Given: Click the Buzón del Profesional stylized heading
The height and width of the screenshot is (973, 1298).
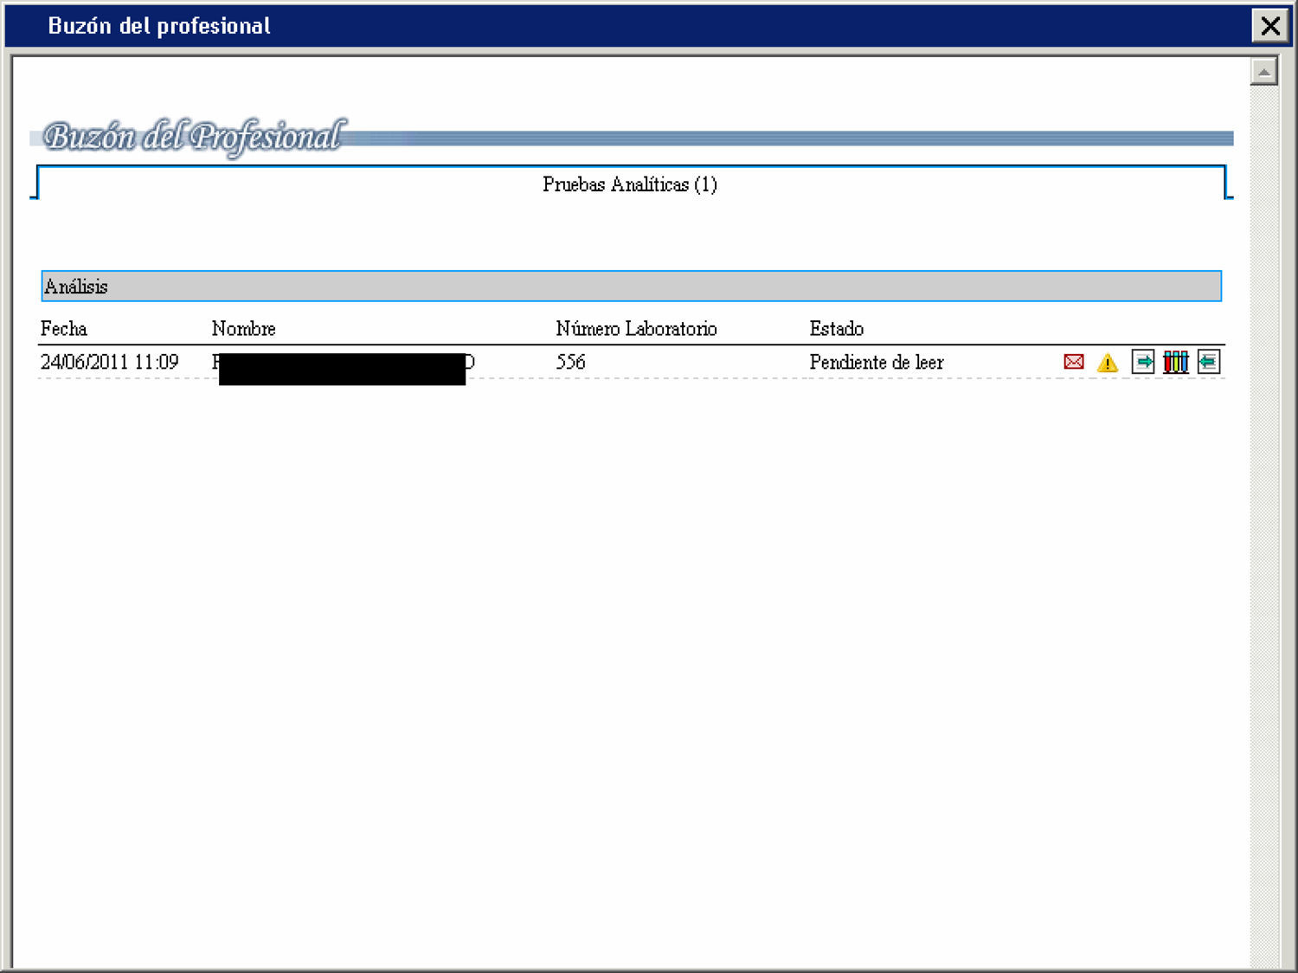Looking at the screenshot, I should [x=194, y=137].
